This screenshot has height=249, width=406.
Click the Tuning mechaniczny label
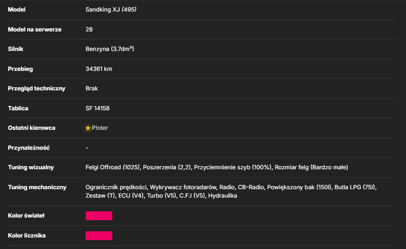coord(37,187)
